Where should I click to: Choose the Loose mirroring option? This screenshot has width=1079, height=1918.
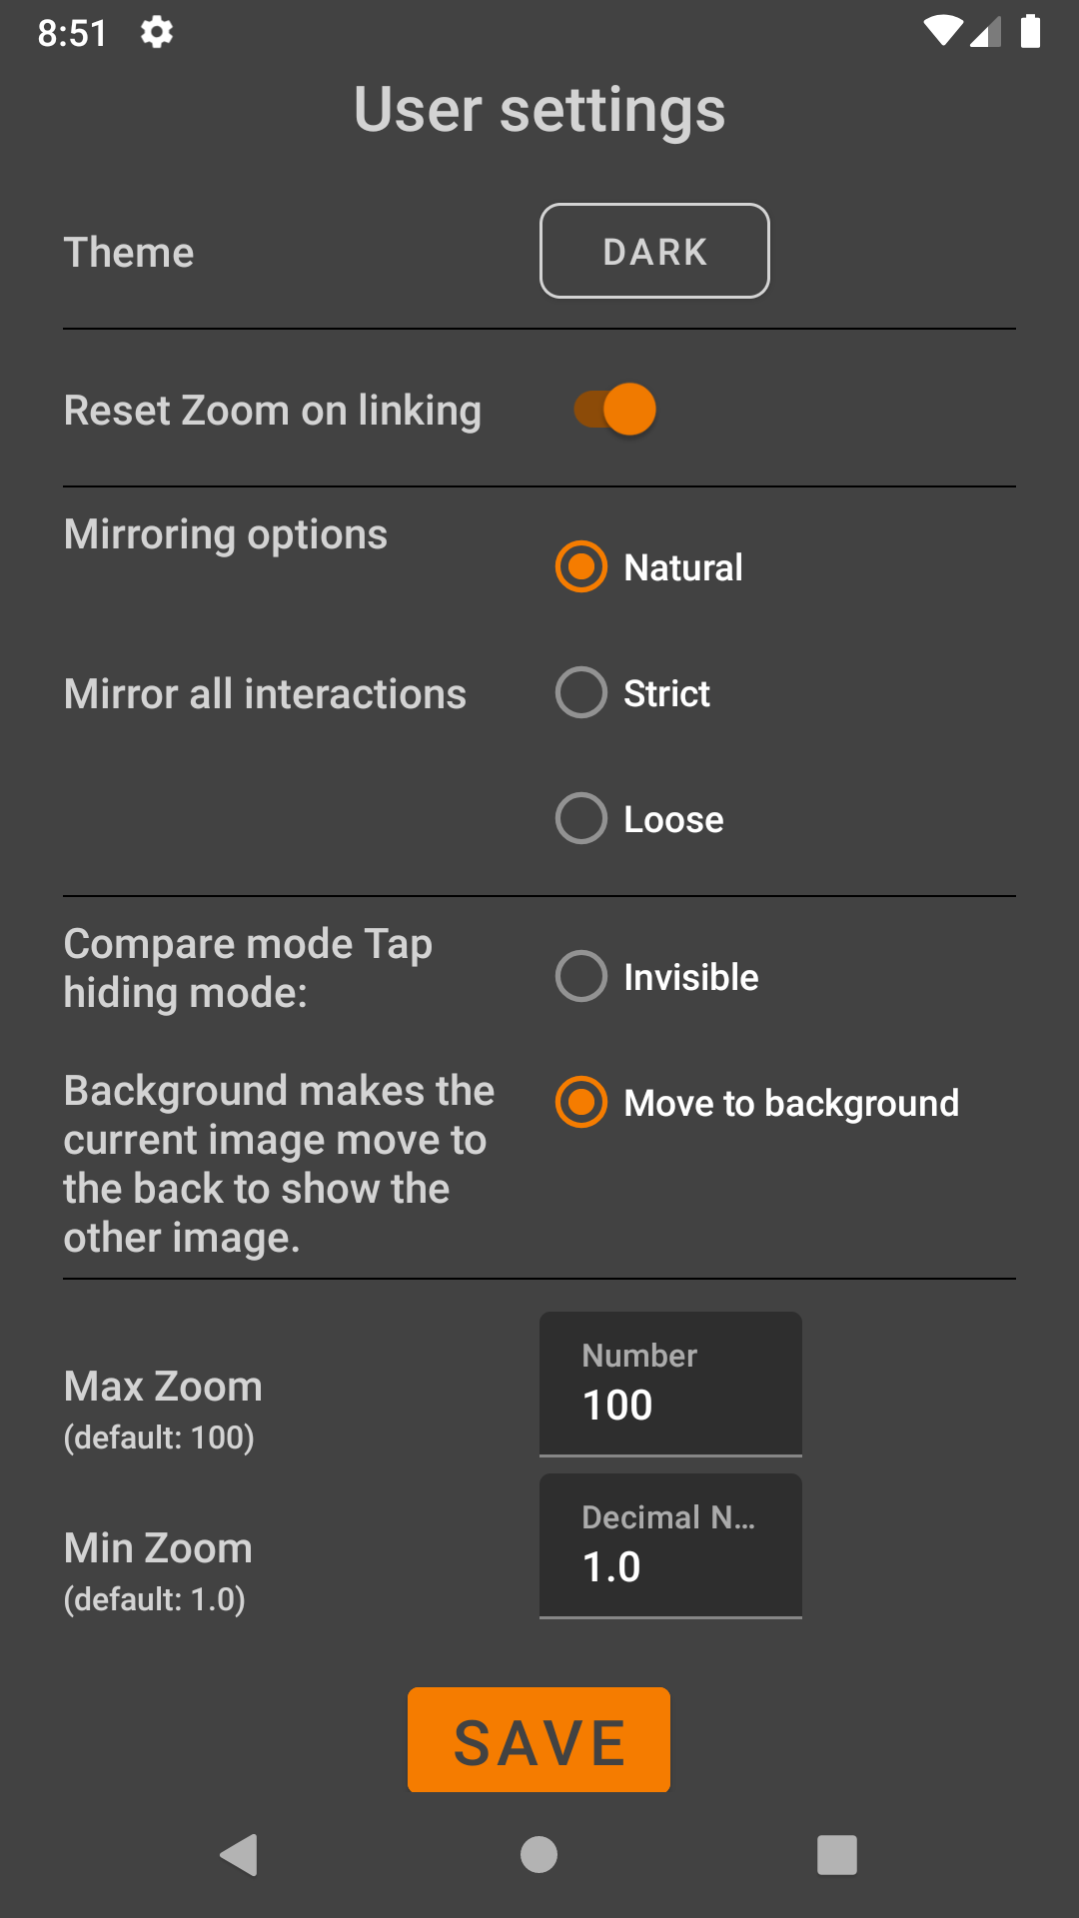click(581, 819)
